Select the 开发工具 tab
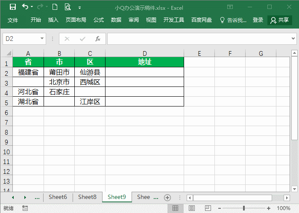This screenshot has height=213, width=299. tap(174, 20)
